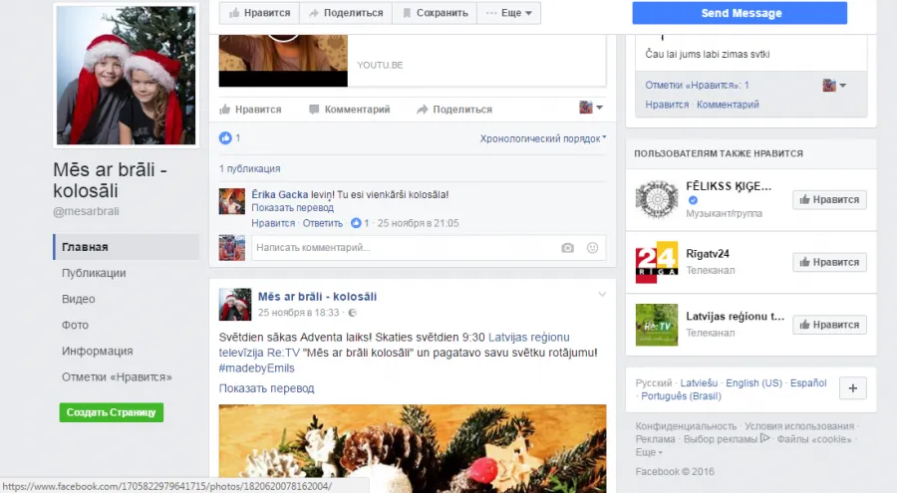
Task: Like Ērika Gacka's comment
Action: [x=273, y=223]
